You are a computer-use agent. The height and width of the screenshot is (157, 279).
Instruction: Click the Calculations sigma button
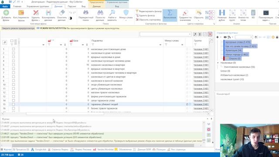coord(170,15)
